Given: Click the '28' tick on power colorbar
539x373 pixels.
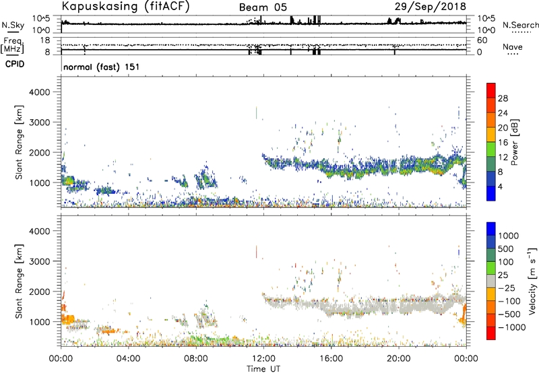Looking at the screenshot, I should 503,98.
